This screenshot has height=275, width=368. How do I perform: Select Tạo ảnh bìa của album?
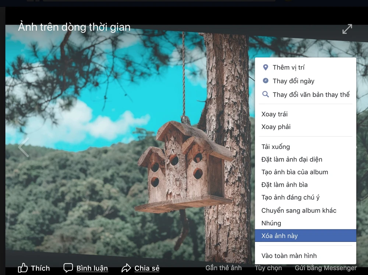click(295, 172)
